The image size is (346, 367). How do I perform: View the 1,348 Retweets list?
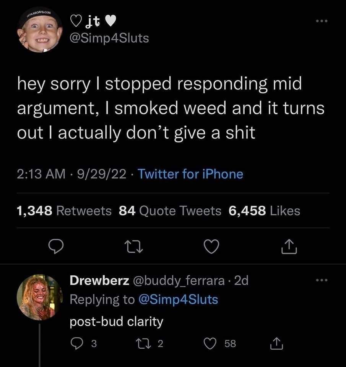click(64, 211)
